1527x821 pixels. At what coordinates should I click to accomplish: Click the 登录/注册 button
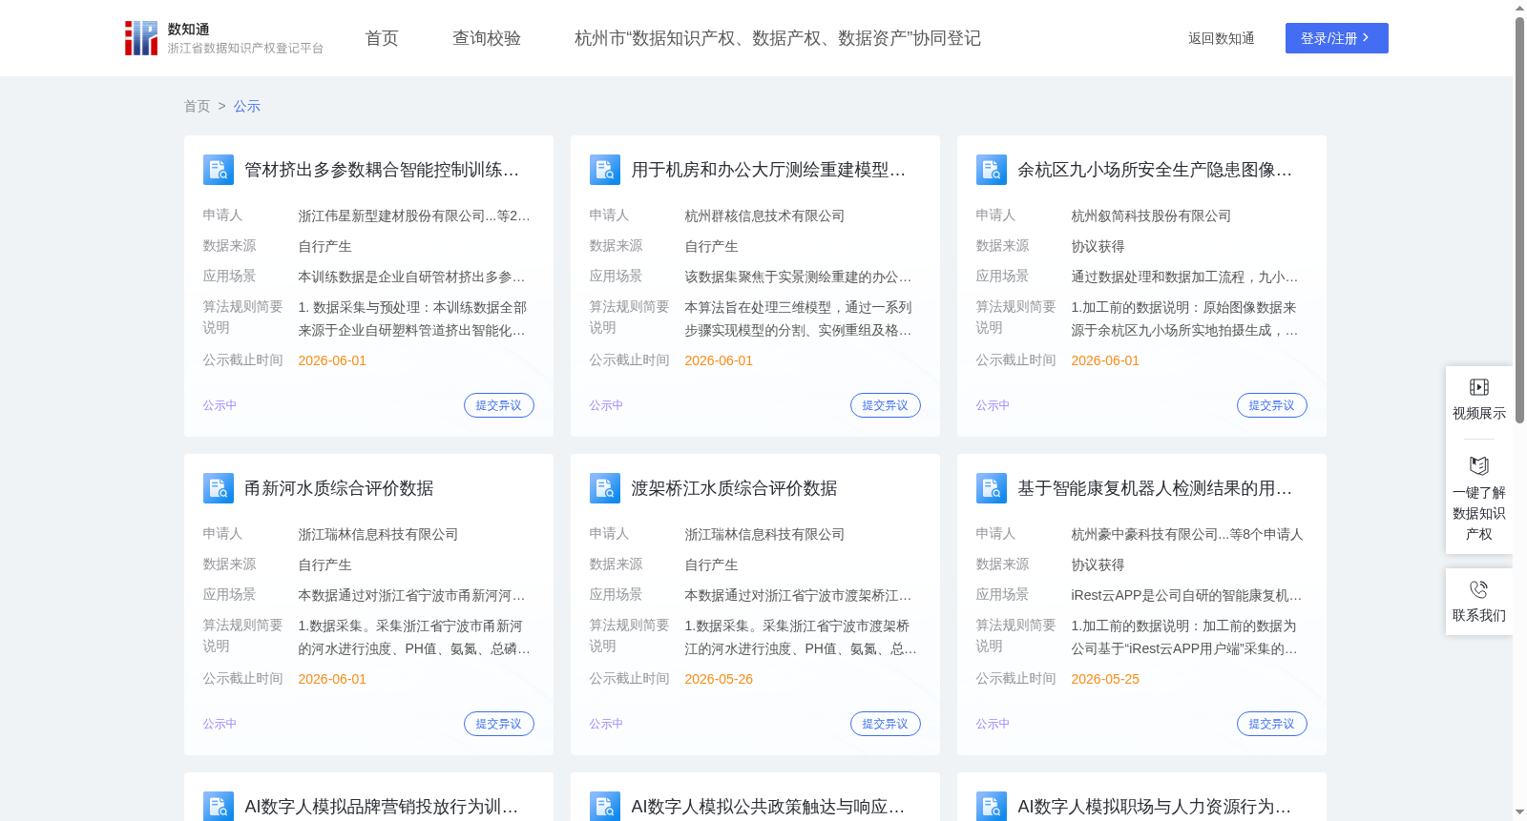pyautogui.click(x=1337, y=38)
